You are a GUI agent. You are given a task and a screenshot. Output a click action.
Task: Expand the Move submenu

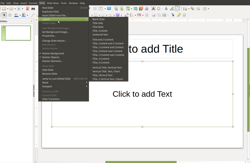point(63,82)
